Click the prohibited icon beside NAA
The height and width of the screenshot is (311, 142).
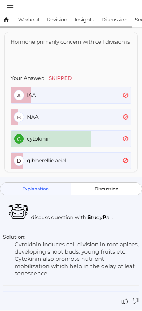point(126,117)
